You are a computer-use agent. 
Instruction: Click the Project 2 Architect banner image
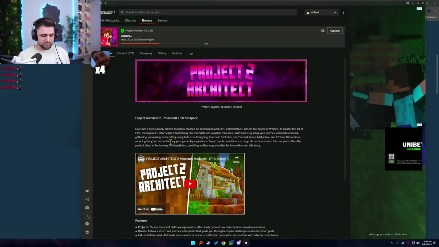click(221, 81)
